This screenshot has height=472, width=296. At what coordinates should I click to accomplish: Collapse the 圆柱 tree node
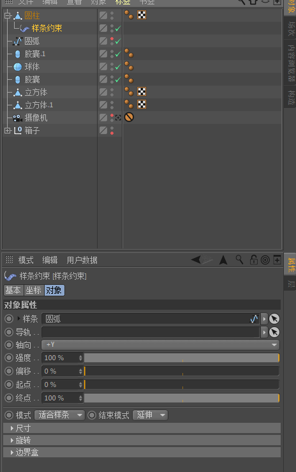tap(8, 16)
